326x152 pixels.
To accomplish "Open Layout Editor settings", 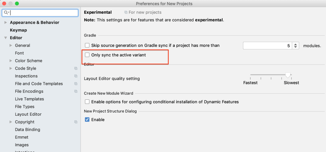I will pyautogui.click(x=28, y=114).
